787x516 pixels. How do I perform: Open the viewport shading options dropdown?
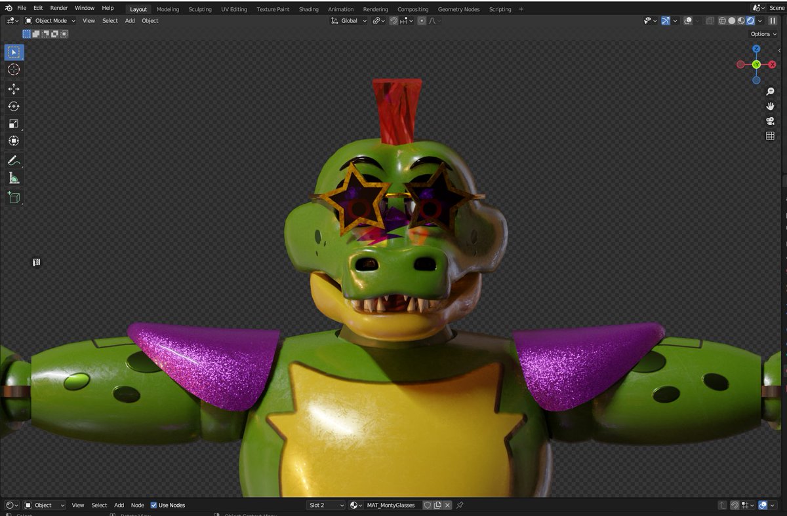pyautogui.click(x=759, y=20)
